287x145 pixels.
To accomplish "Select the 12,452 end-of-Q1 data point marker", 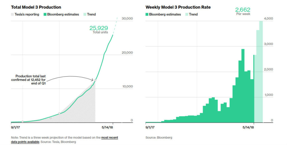I will point(95,80).
